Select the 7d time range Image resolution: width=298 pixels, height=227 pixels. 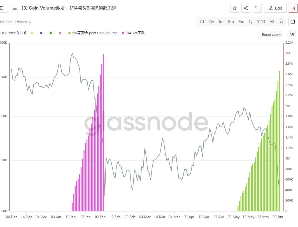click(202, 22)
